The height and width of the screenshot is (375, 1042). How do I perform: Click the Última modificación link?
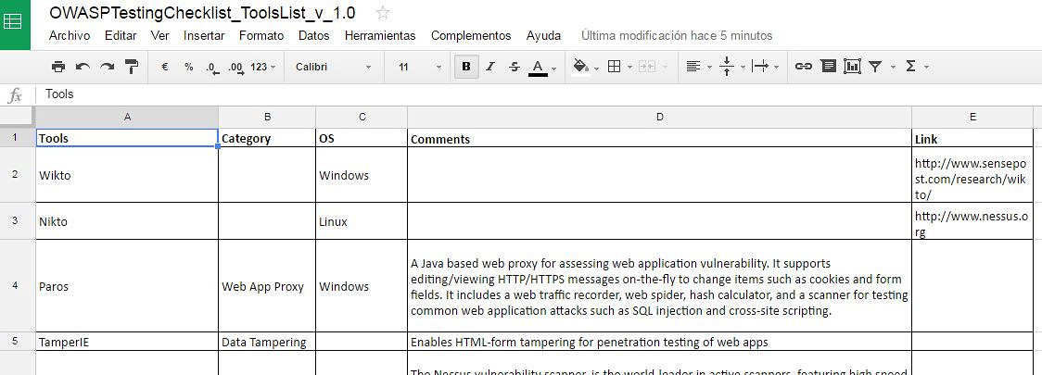point(677,36)
